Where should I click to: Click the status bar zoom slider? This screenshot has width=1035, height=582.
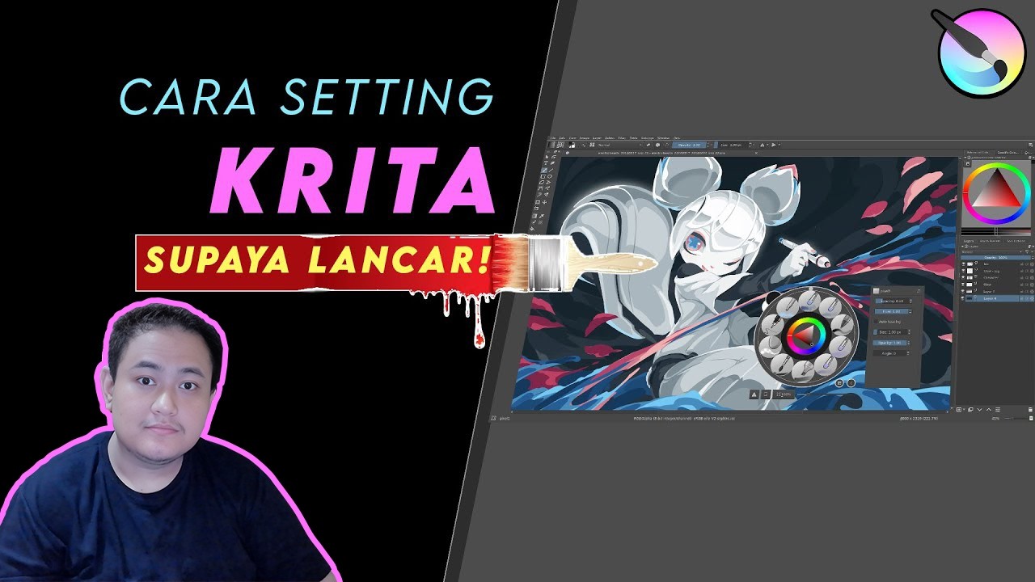coord(1016,418)
